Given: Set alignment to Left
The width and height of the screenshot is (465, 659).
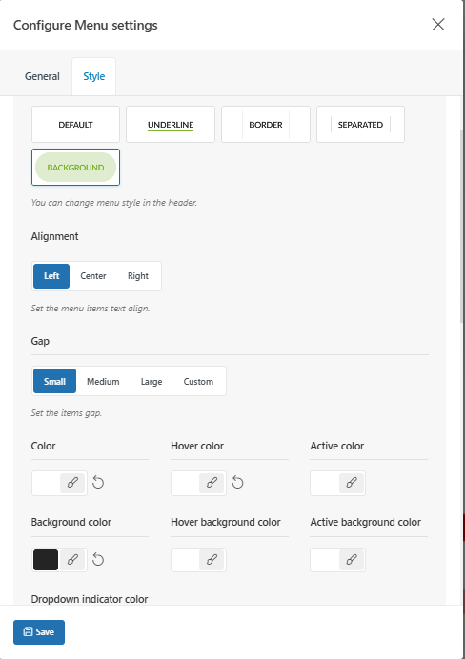Looking at the screenshot, I should click(51, 276).
